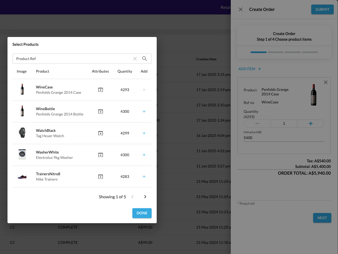338x254 pixels.
Task: Remove the Penfolds Grange item card
Action: pyautogui.click(x=326, y=82)
